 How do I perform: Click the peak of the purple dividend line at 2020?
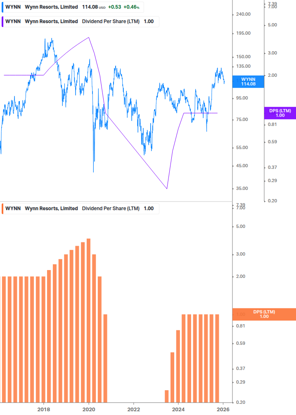click(89, 37)
